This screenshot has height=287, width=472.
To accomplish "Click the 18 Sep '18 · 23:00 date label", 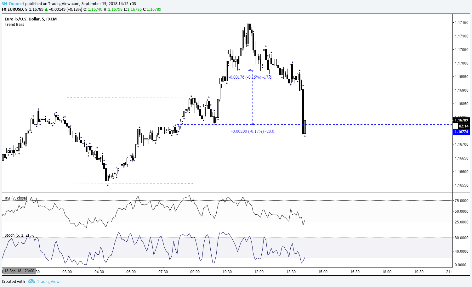I will 19,271.
